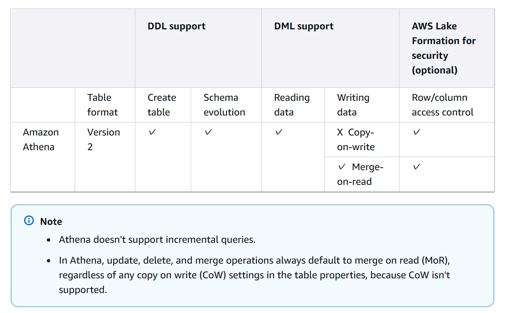This screenshot has width=514, height=313.
Task: Click the checkmark under Schema evolution
Action: point(208,132)
